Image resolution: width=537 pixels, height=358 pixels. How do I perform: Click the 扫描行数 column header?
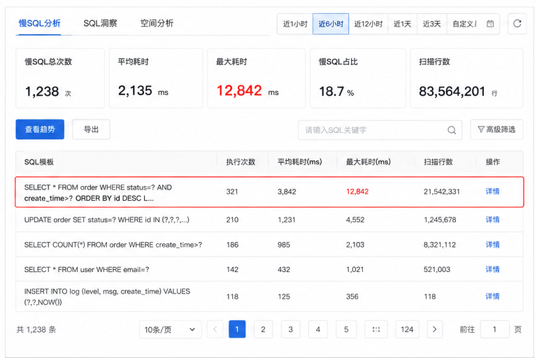coord(438,162)
